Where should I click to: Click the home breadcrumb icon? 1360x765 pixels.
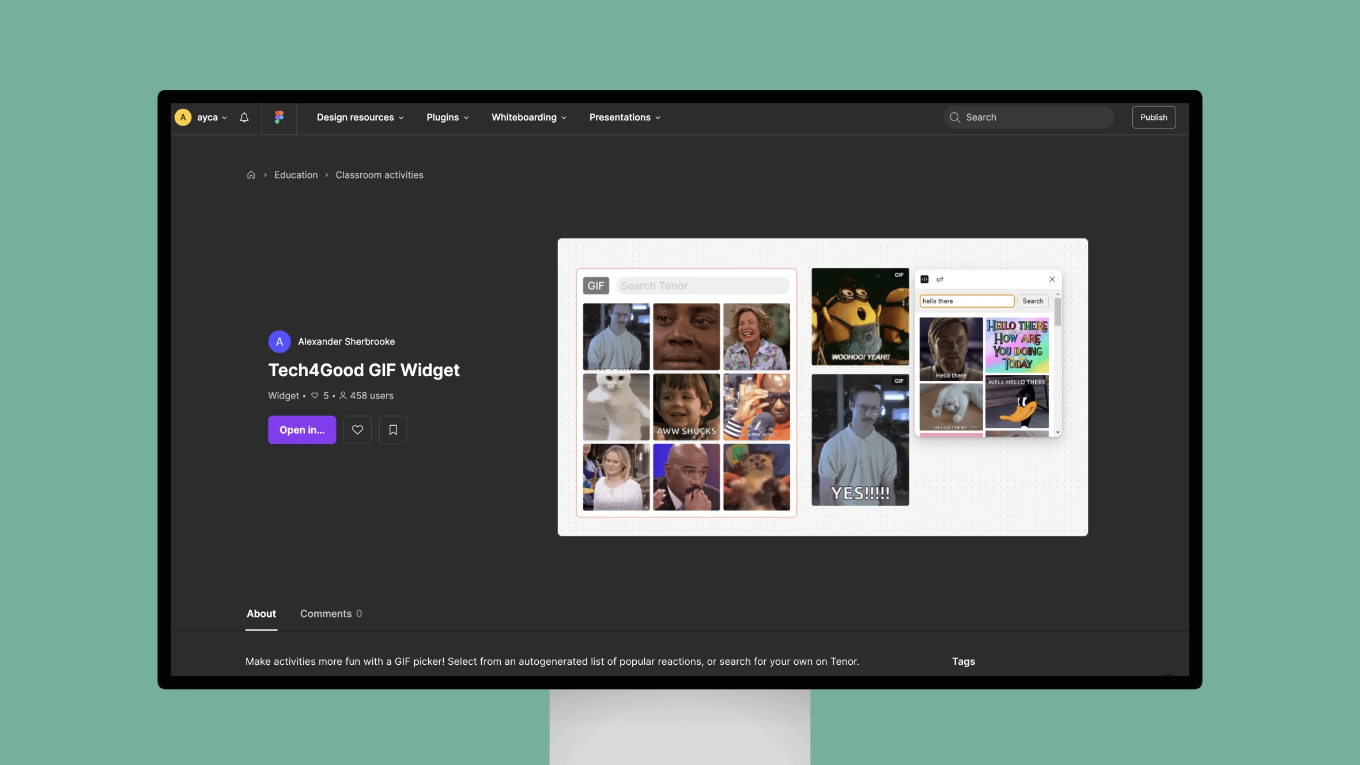click(x=250, y=176)
